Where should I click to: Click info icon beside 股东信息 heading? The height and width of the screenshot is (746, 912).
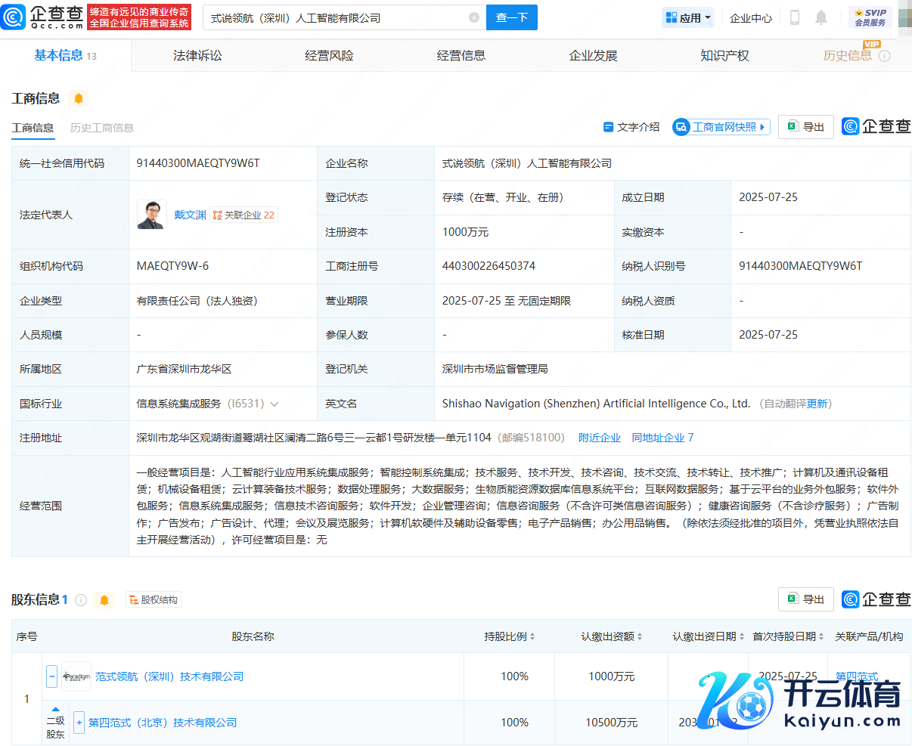(81, 600)
